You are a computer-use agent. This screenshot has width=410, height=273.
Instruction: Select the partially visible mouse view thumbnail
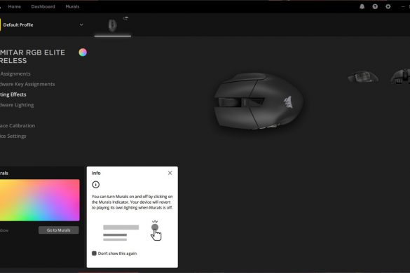pyautogui.click(x=400, y=76)
